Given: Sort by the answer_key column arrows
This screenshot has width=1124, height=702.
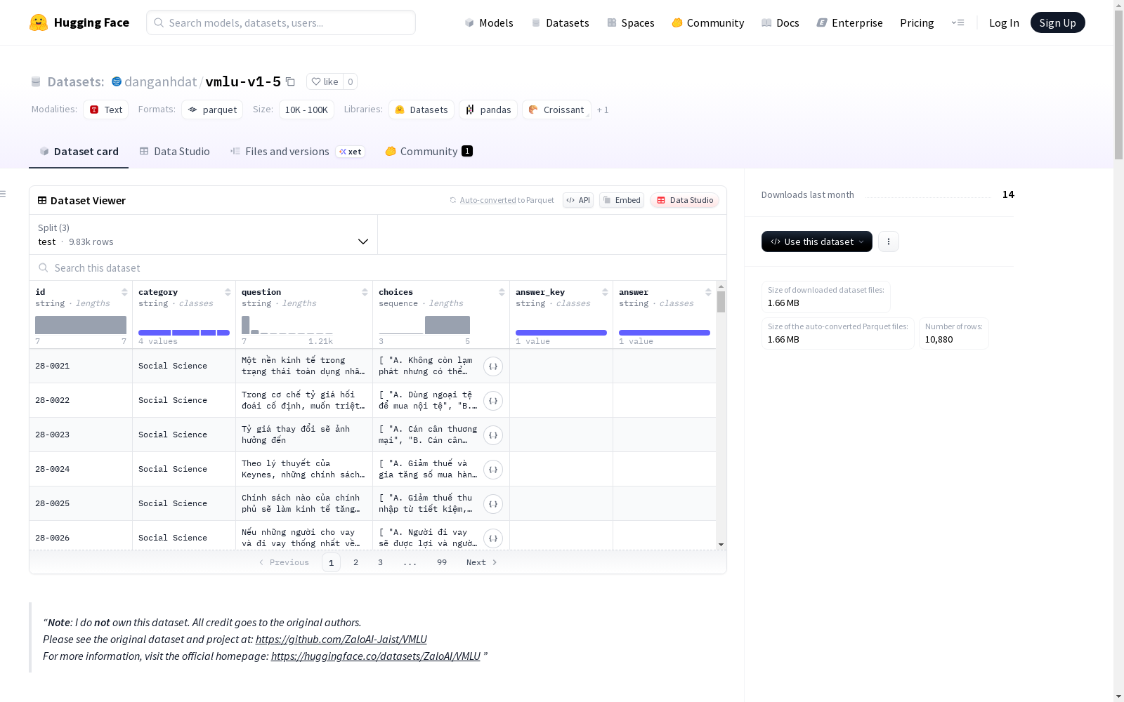Looking at the screenshot, I should [x=605, y=292].
